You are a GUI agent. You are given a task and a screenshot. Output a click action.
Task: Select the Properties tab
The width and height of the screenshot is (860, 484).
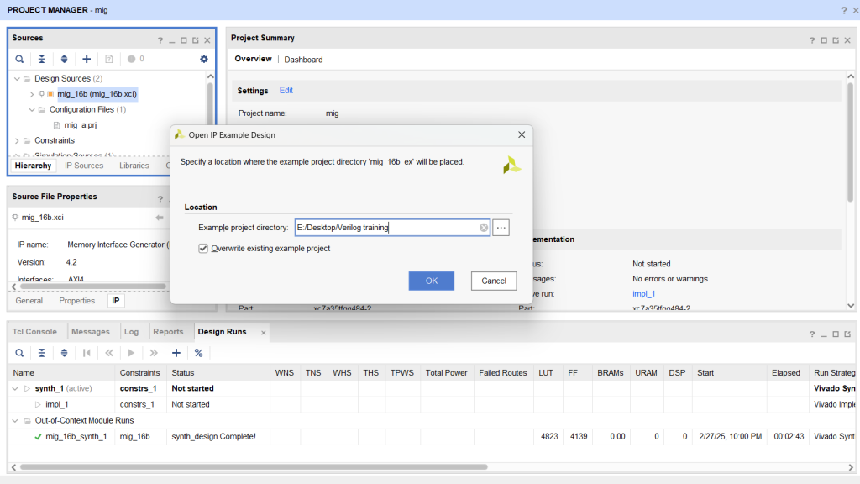[76, 301]
